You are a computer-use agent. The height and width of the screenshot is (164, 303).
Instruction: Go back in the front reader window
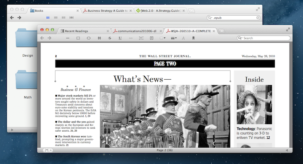coord(42,38)
